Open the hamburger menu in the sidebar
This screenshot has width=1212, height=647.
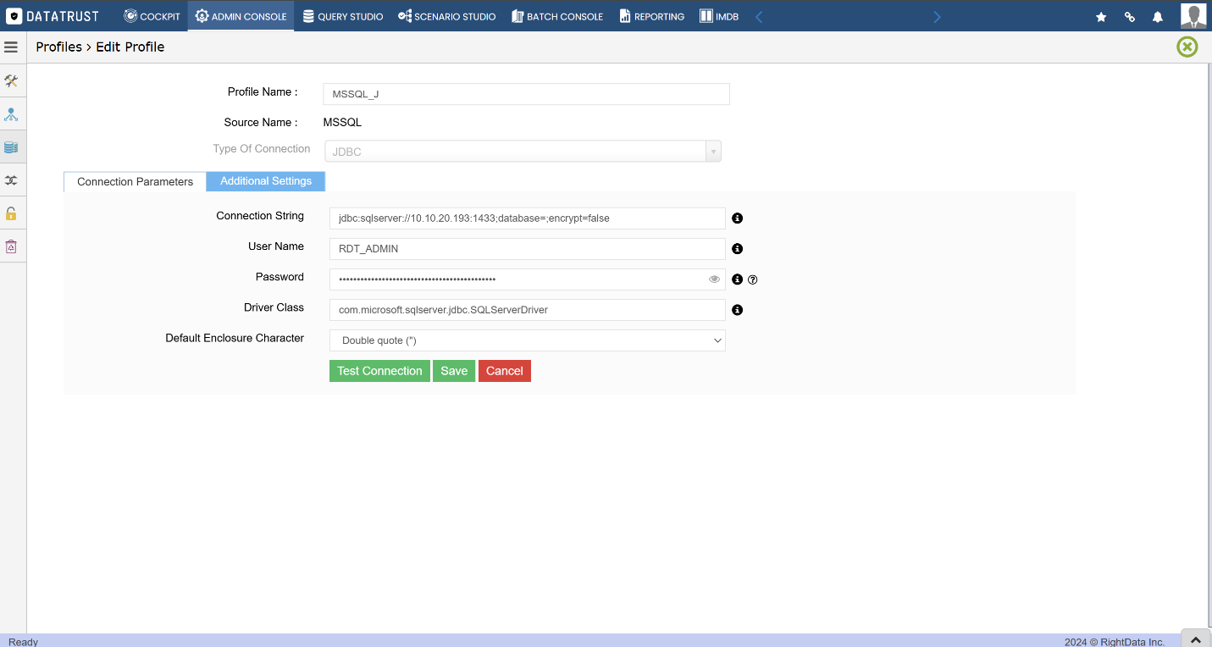pyautogui.click(x=11, y=47)
